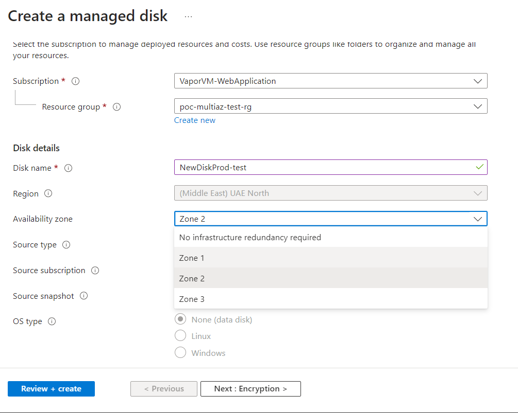Open the Source subscription info tooltip
Screen dimensions: 518x413
94,270
